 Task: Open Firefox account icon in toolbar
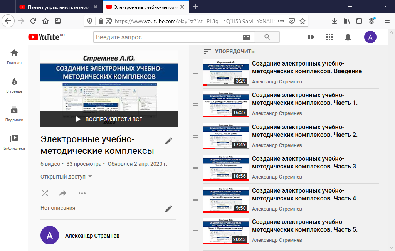pos(371,21)
